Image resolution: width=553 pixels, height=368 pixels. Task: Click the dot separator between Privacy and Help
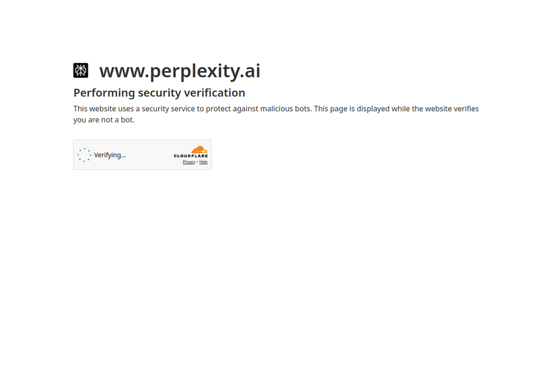pos(197,162)
